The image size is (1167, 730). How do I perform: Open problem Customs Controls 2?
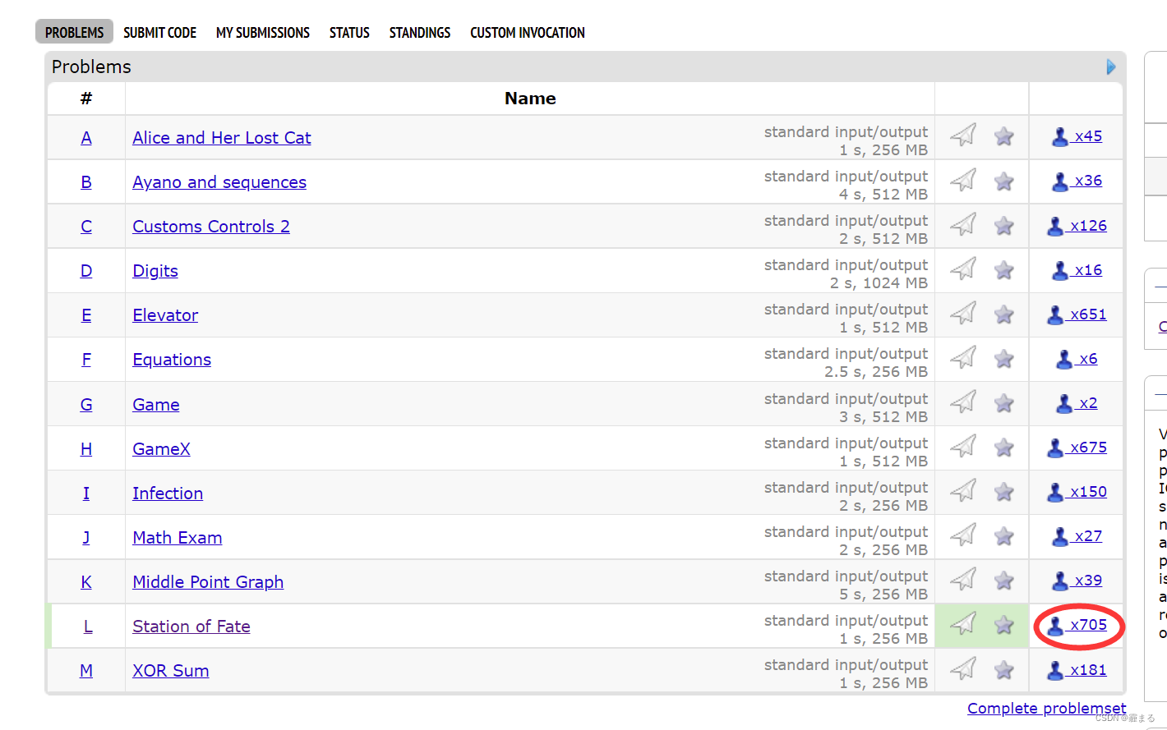coord(211,227)
